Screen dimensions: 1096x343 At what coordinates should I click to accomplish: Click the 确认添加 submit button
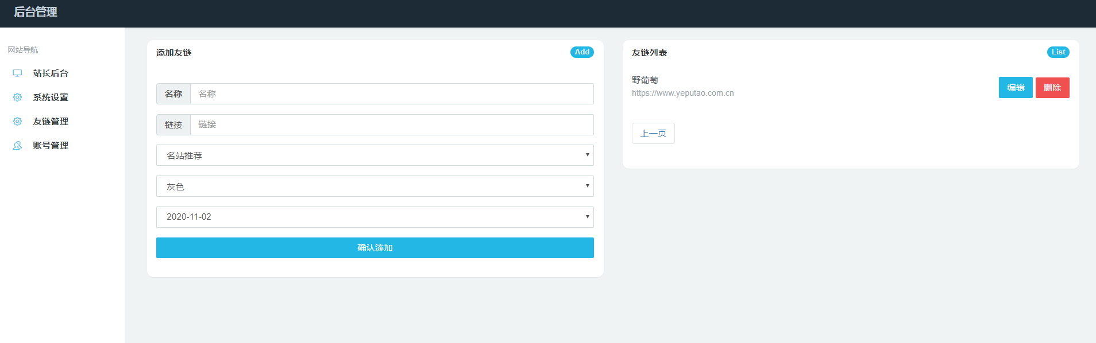(375, 248)
